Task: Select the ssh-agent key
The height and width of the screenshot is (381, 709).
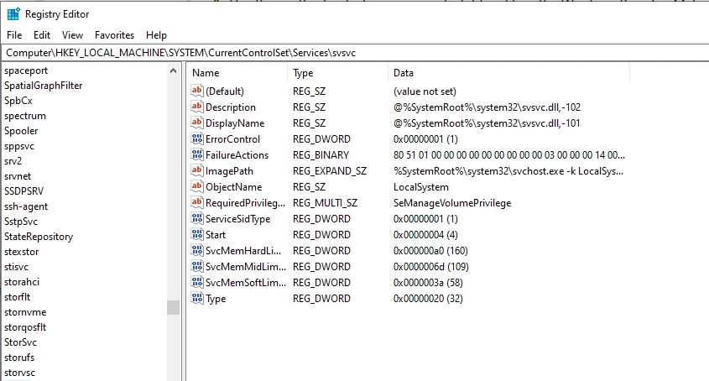Action: [x=26, y=206]
